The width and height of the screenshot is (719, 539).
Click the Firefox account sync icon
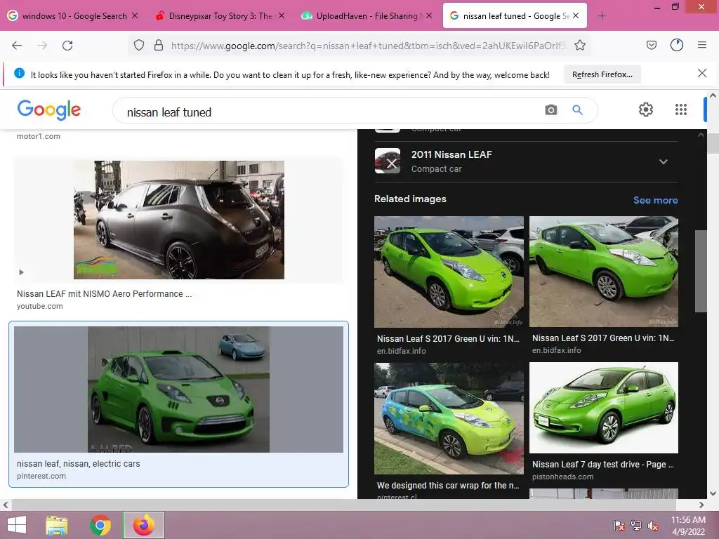pyautogui.click(x=676, y=45)
